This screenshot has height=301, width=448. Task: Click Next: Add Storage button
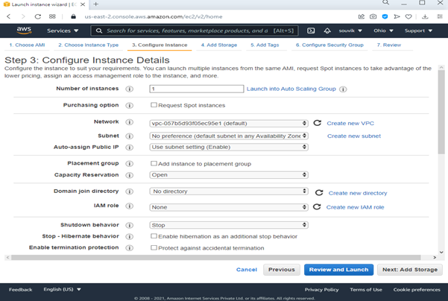tap(410, 270)
